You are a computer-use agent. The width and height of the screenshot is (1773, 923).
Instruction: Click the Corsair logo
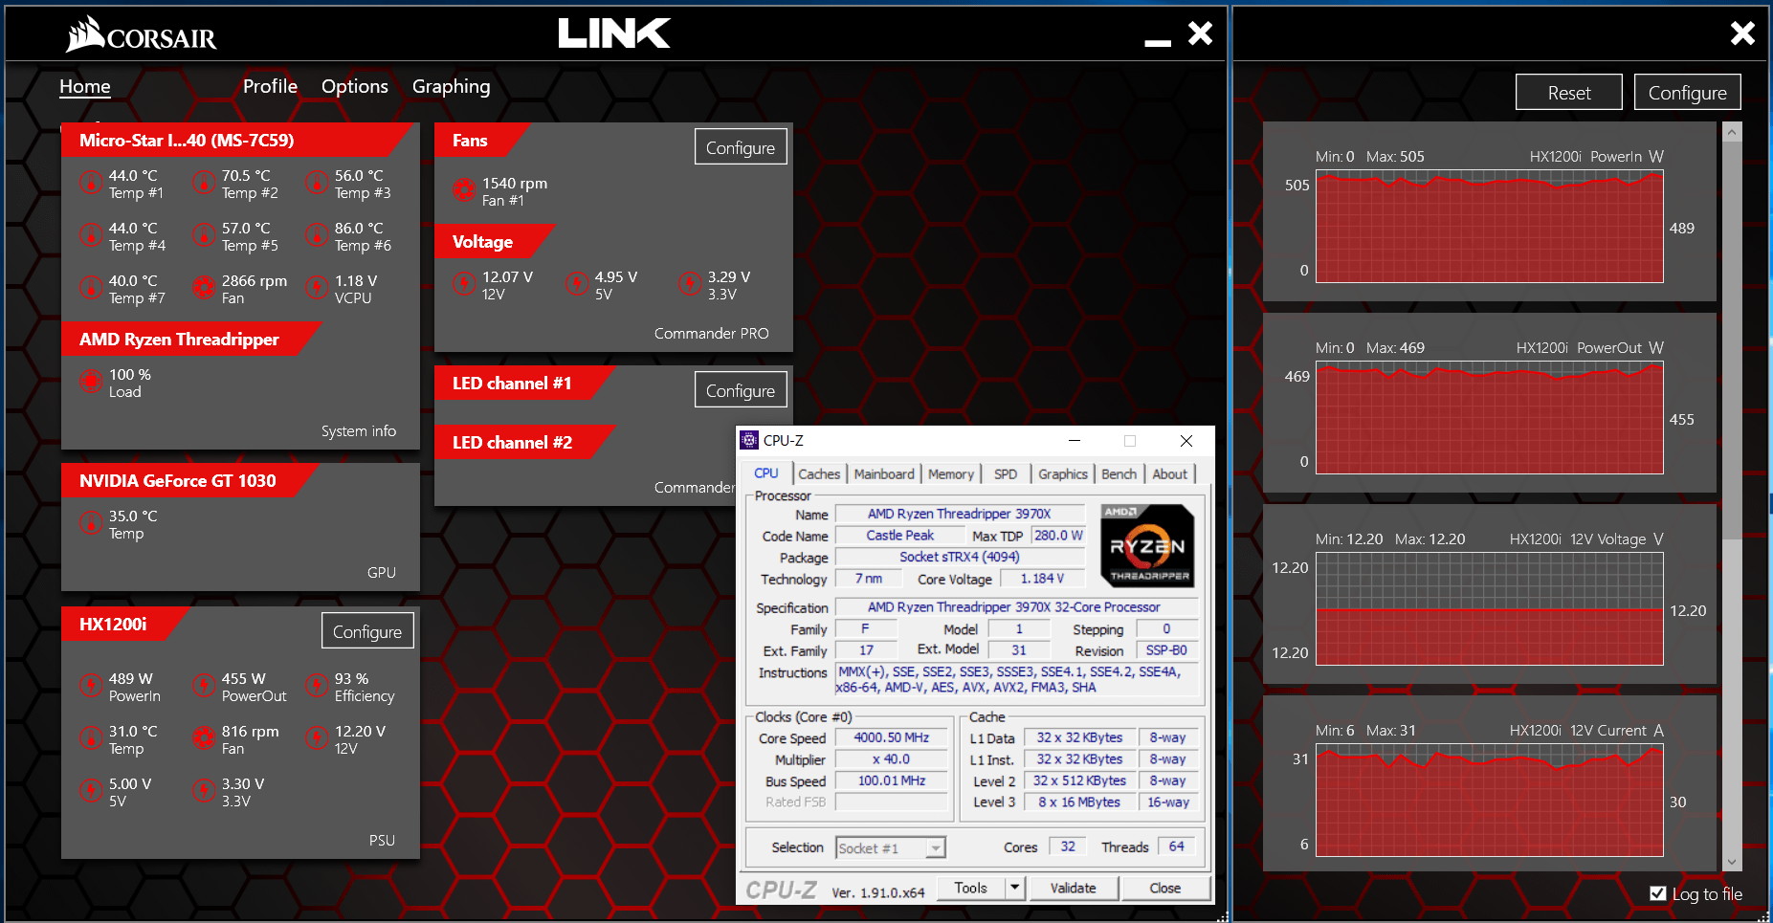pyautogui.click(x=142, y=35)
